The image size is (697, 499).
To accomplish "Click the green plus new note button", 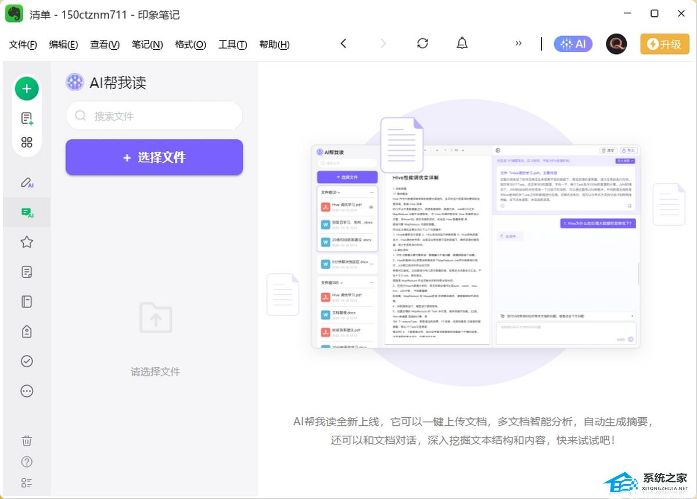I will (27, 89).
